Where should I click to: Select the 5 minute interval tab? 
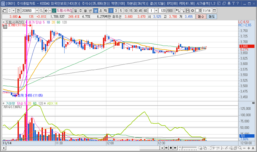[120, 10]
